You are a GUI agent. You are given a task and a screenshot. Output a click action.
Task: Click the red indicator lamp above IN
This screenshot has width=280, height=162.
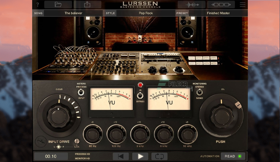(140, 85)
